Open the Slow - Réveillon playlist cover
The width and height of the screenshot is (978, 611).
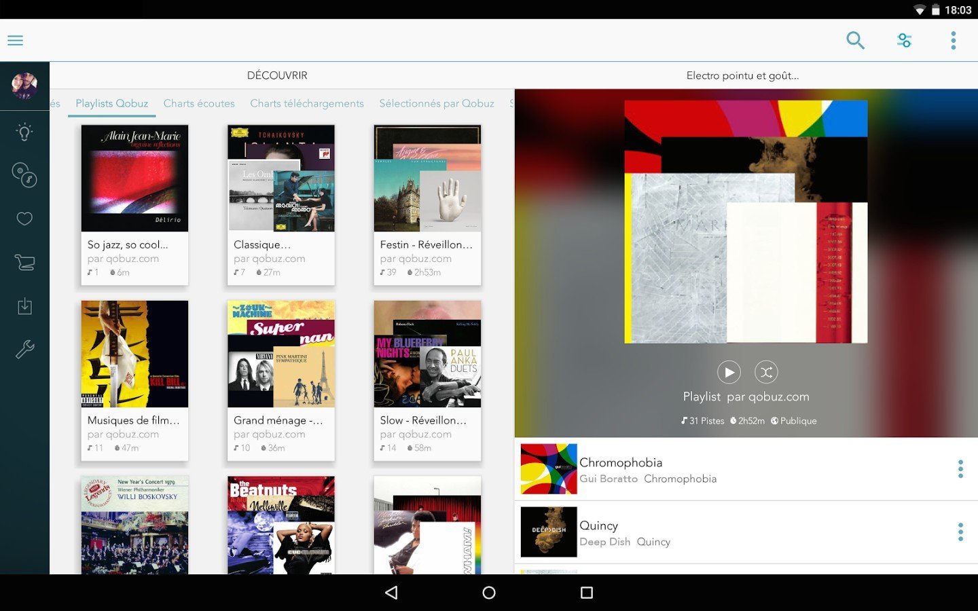coord(427,354)
